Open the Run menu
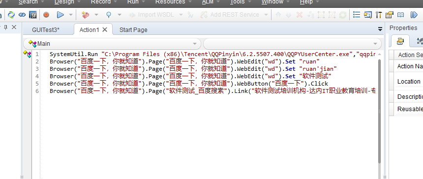 point(133,2)
